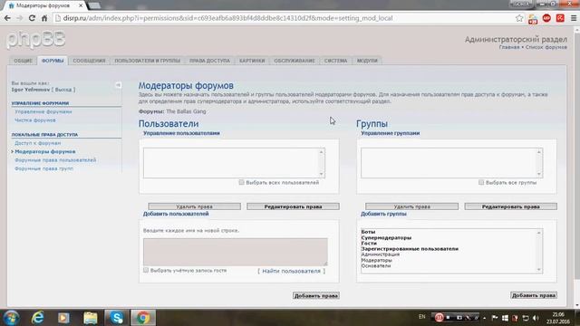Image resolution: width=580 pixels, height=326 pixels.
Task: Launch Internet Explorer from the taskbar
Action: pos(38,318)
